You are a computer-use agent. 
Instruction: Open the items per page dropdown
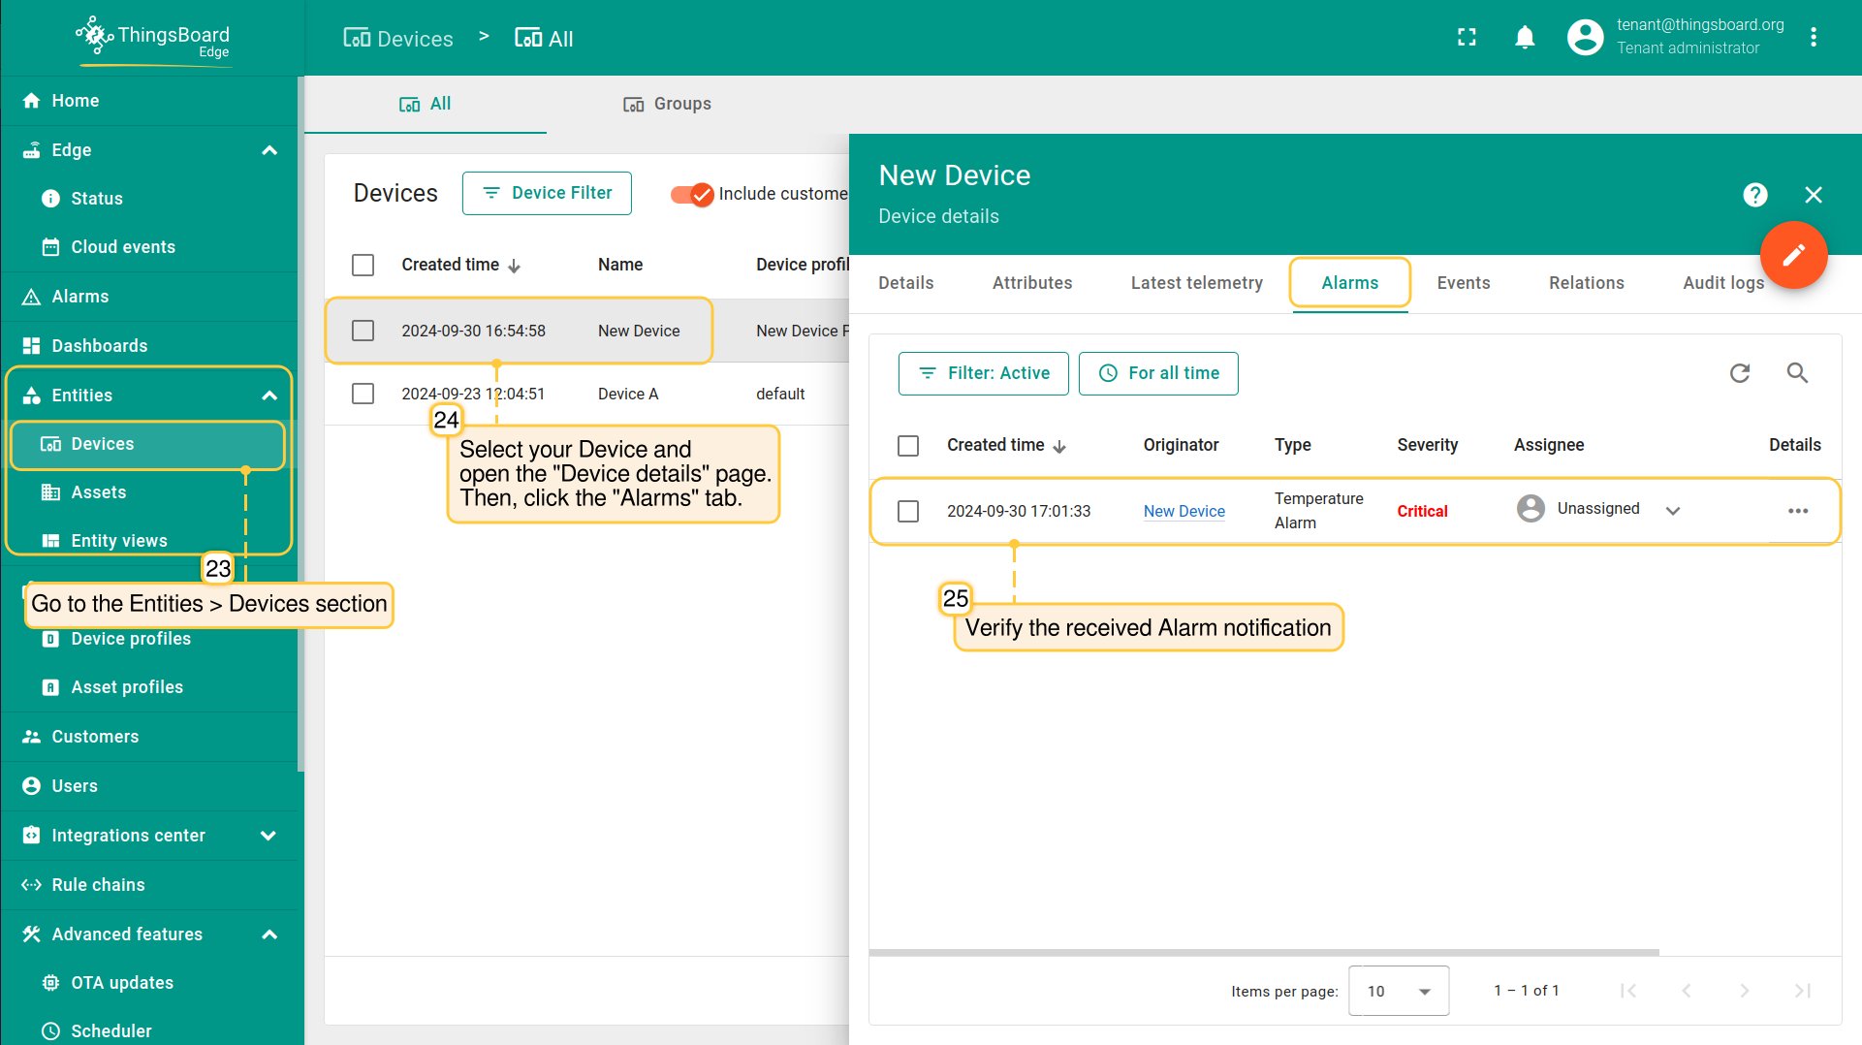[x=1398, y=991]
